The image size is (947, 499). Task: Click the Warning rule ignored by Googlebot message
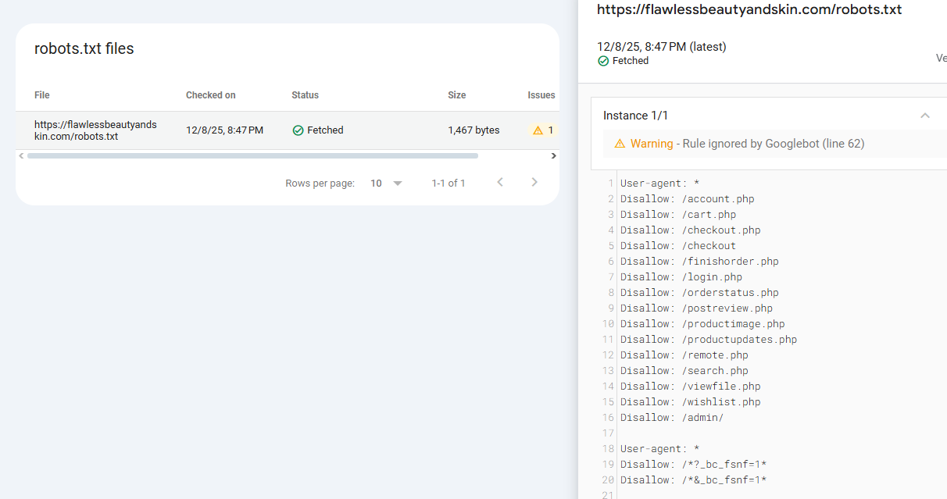pos(747,144)
